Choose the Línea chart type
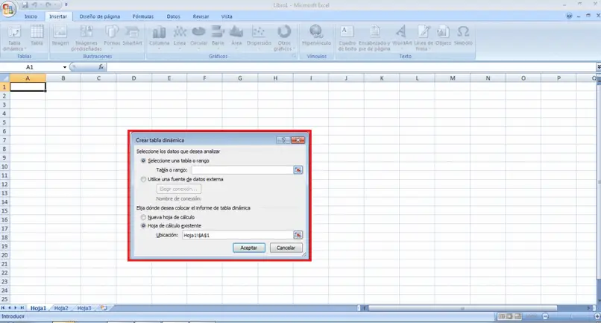 point(180,37)
